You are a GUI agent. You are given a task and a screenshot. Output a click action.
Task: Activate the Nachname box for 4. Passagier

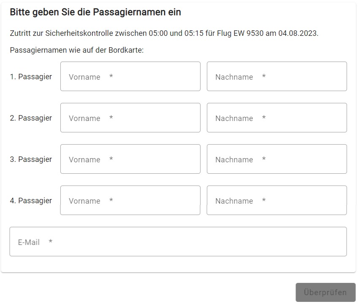point(277,201)
